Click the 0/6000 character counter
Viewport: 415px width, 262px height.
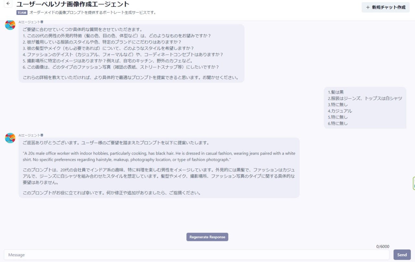(x=383, y=246)
